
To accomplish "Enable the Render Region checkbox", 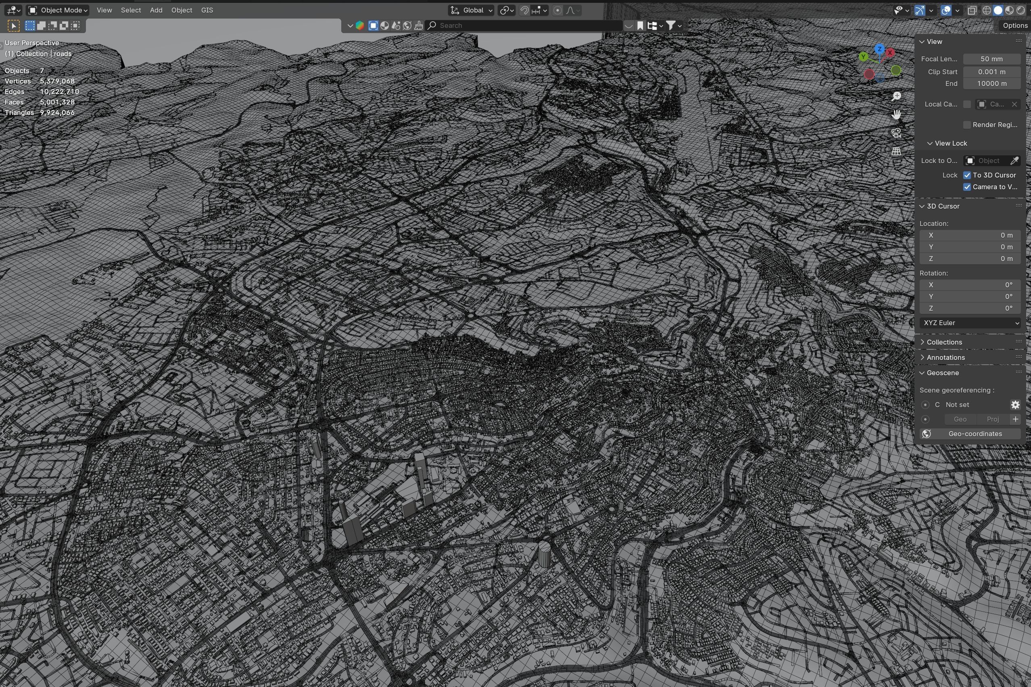I will pos(967,125).
